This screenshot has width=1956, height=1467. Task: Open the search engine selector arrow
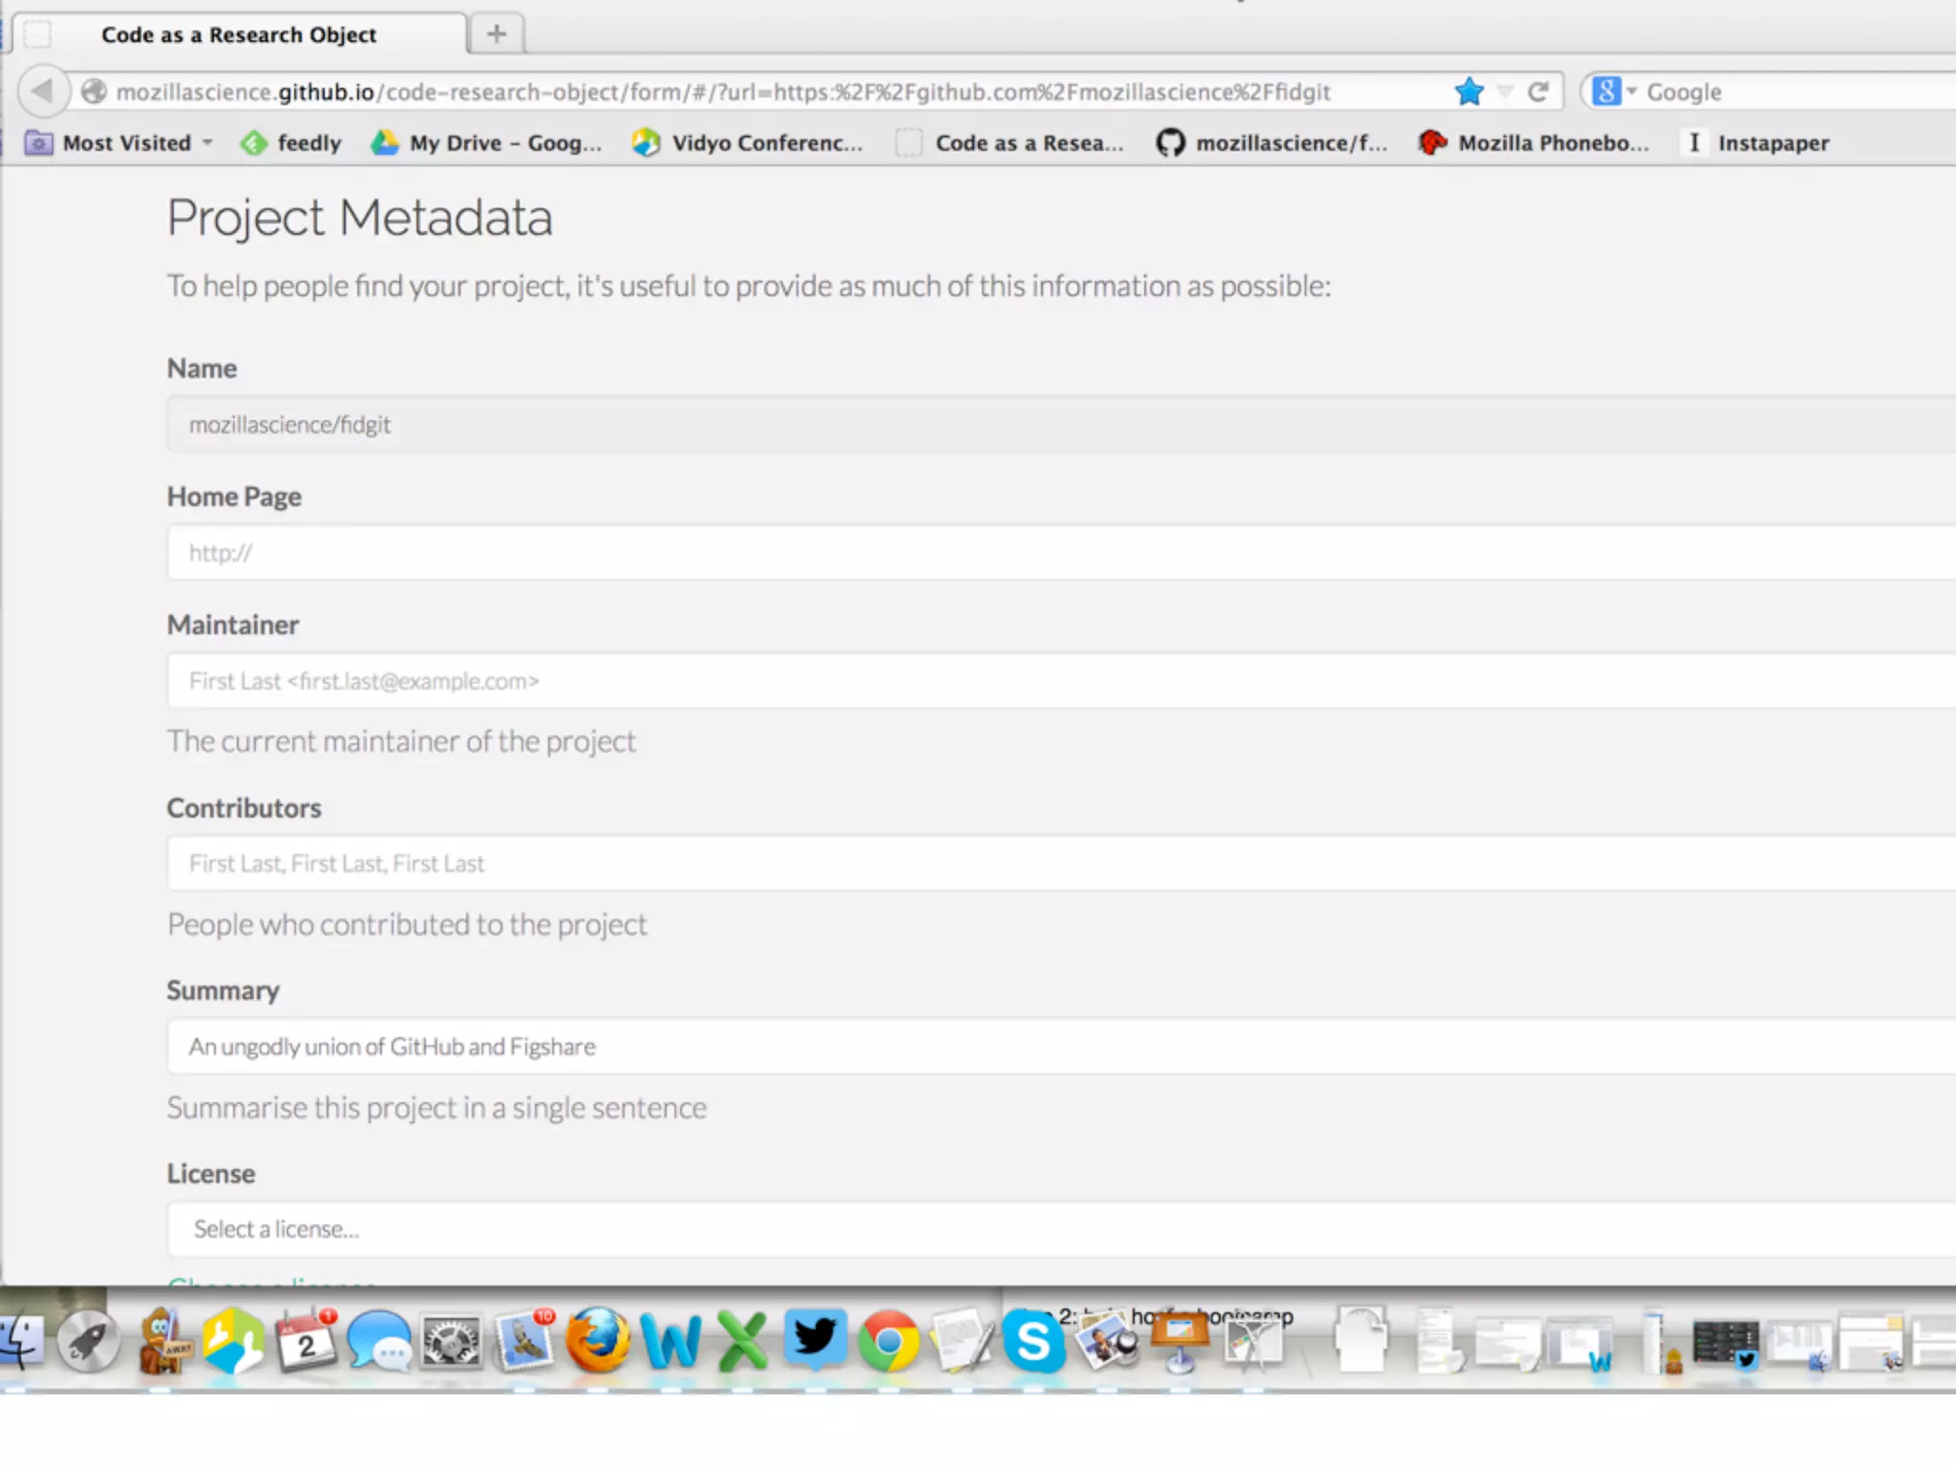point(1631,92)
